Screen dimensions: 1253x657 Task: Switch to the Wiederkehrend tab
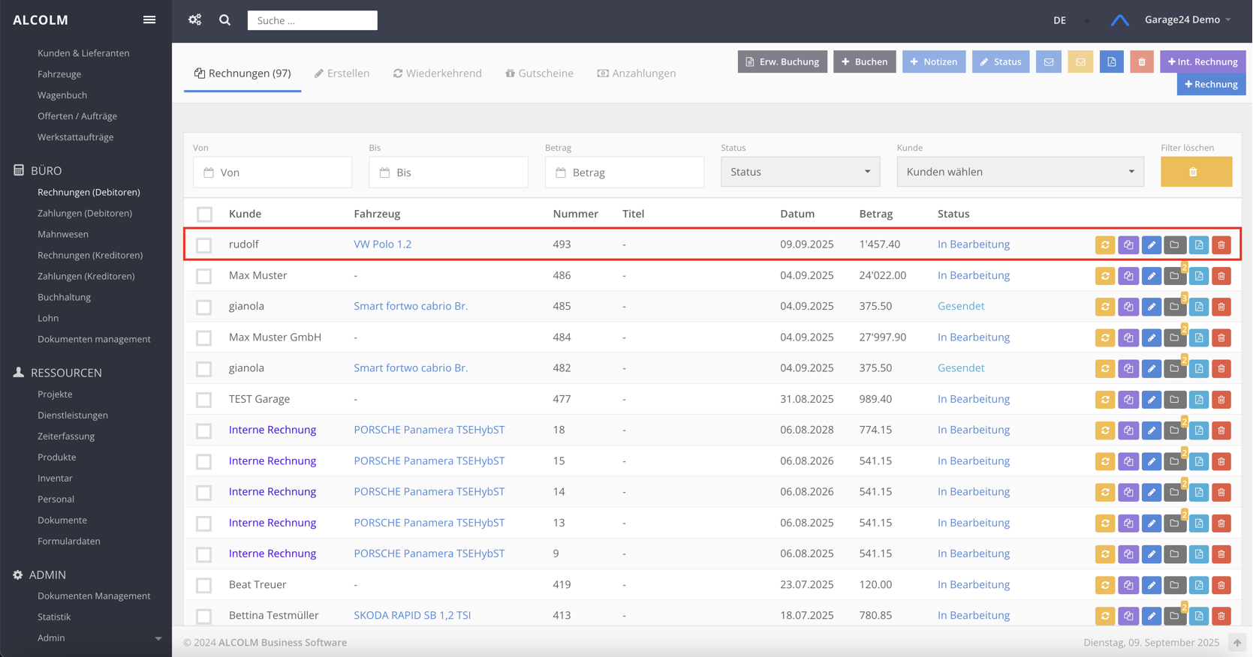(x=438, y=73)
